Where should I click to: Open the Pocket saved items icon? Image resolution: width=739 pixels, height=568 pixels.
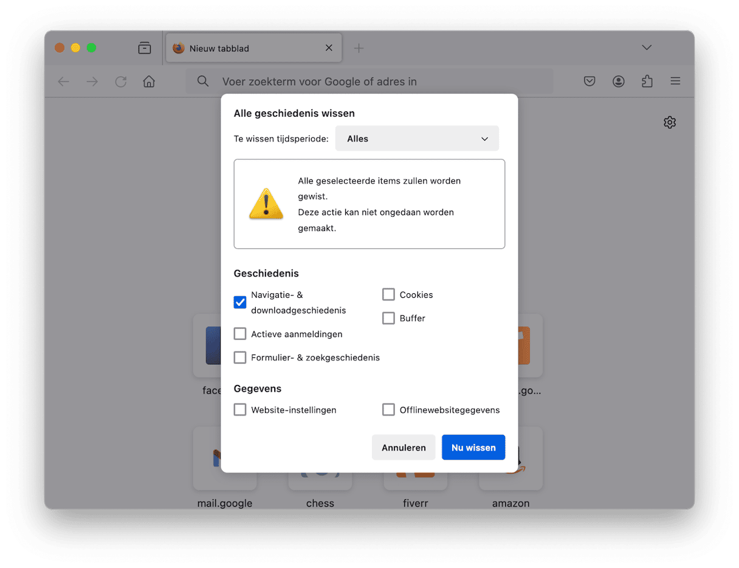coord(589,81)
